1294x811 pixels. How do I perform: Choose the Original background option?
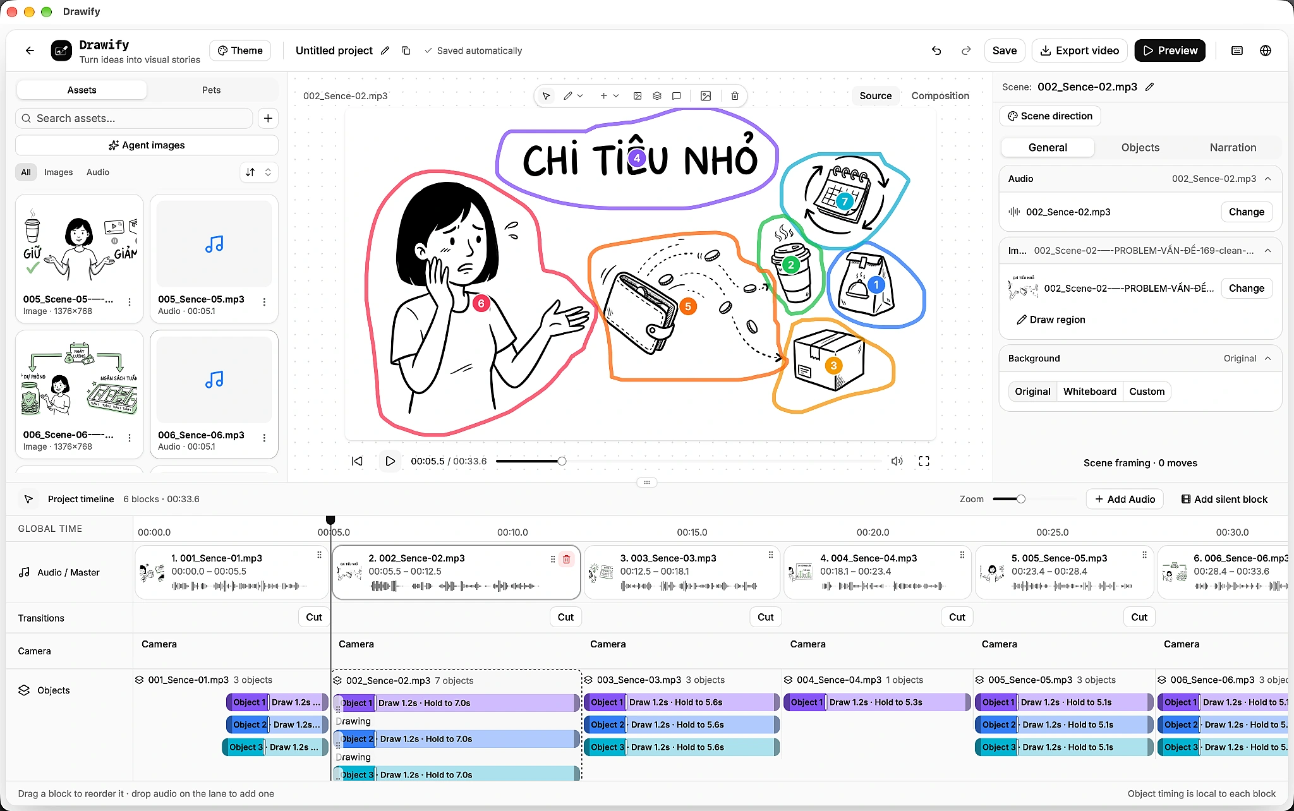(x=1032, y=392)
